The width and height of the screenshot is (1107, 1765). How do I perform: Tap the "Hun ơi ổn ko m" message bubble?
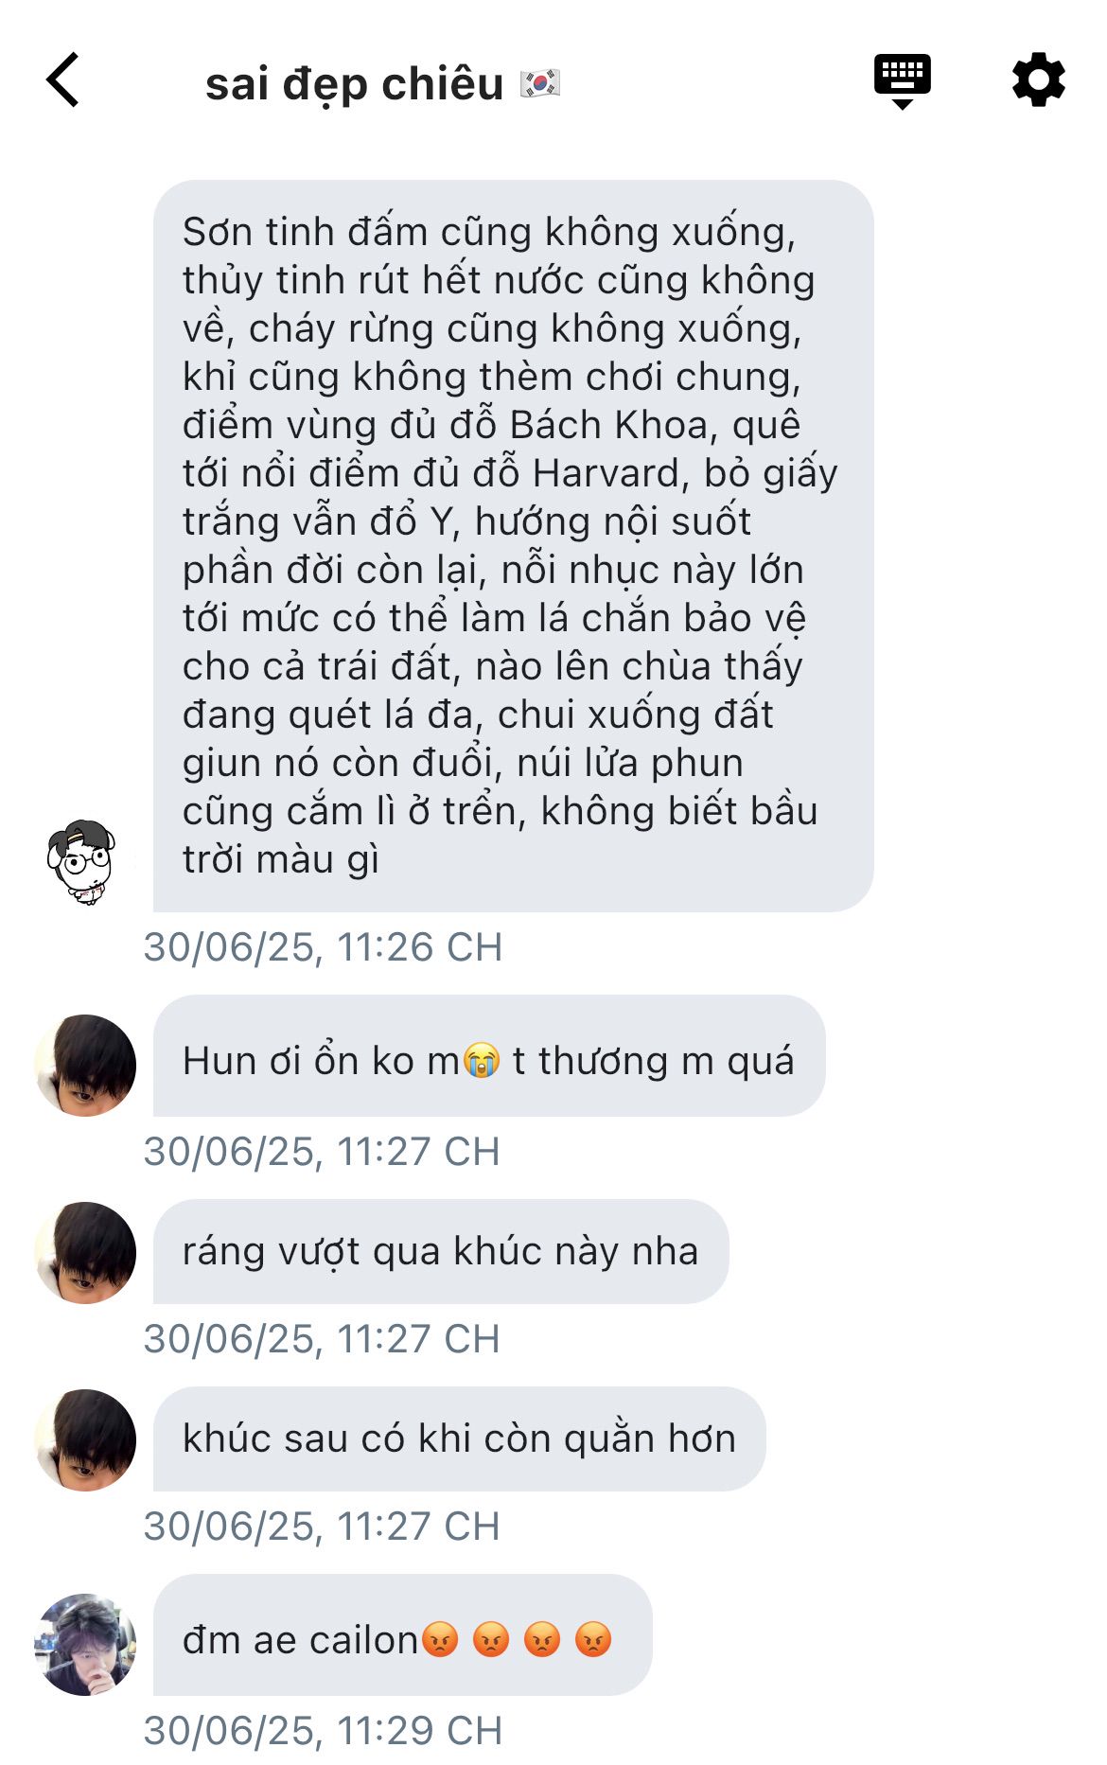[x=488, y=1056]
